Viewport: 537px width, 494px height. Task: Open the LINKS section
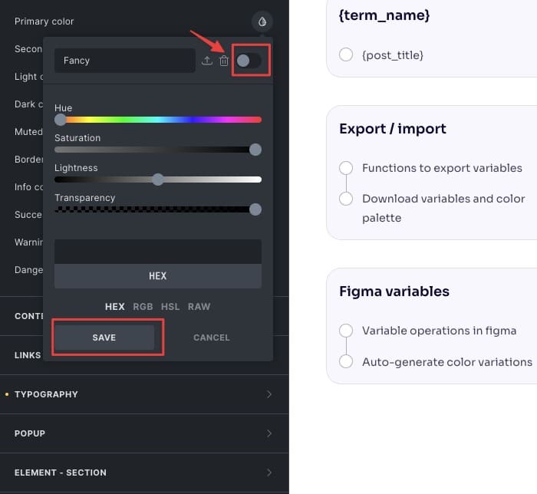click(28, 355)
